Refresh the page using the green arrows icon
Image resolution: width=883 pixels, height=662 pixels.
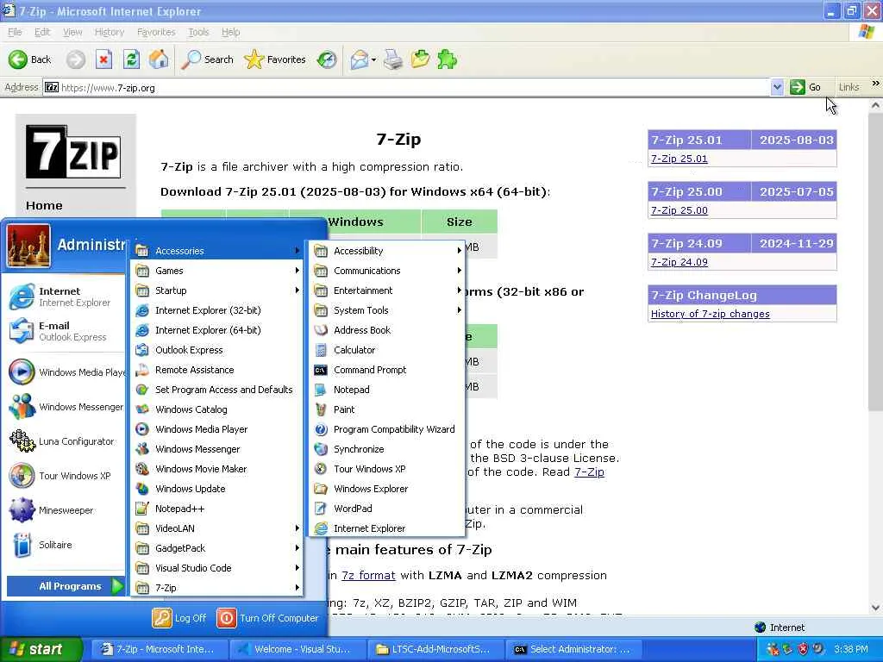coord(131,59)
